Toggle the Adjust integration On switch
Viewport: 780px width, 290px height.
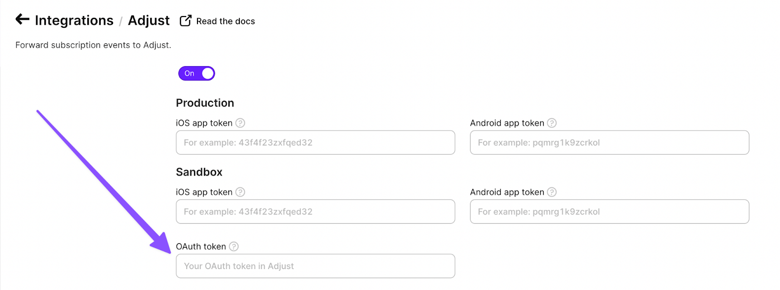click(196, 73)
